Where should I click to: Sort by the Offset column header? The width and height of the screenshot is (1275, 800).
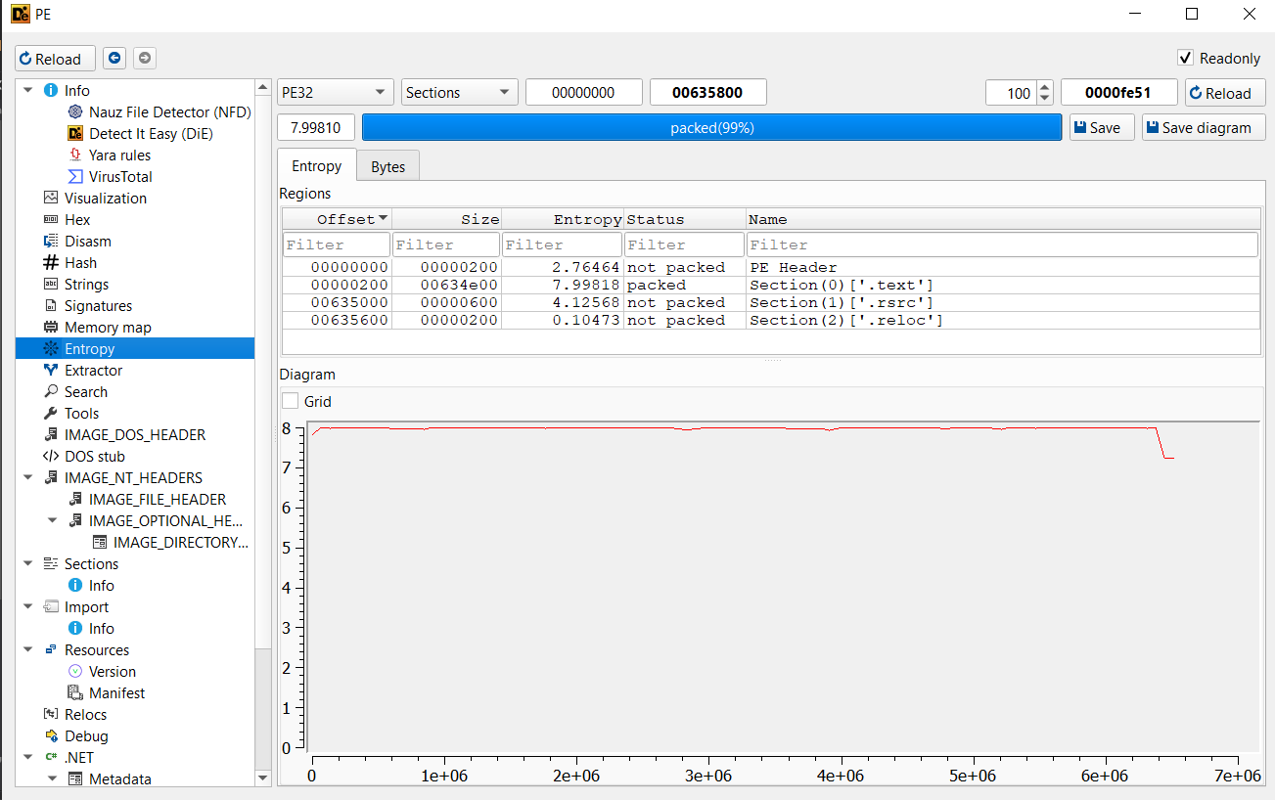[337, 219]
